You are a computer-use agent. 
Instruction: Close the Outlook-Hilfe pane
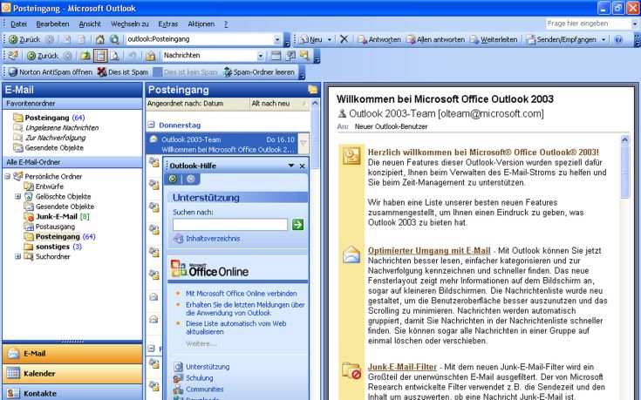[x=302, y=166]
